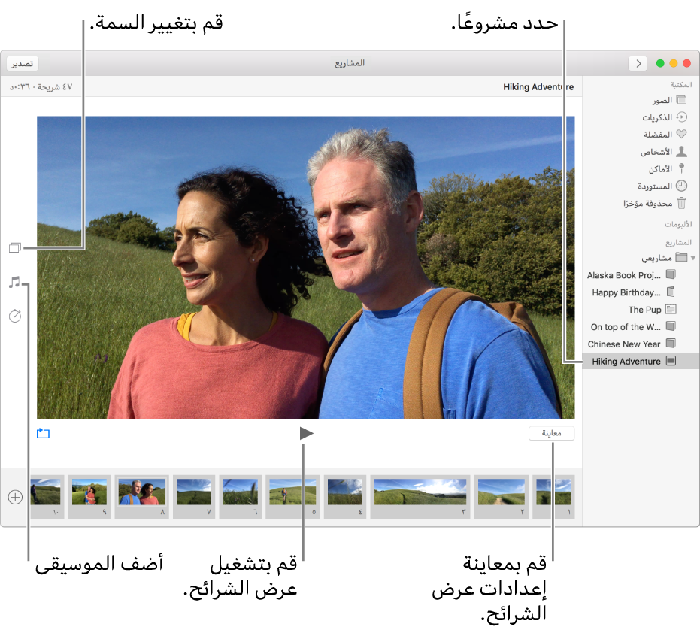This screenshot has height=630, width=700.
Task: Click the تصدير export button
Action: 23,64
